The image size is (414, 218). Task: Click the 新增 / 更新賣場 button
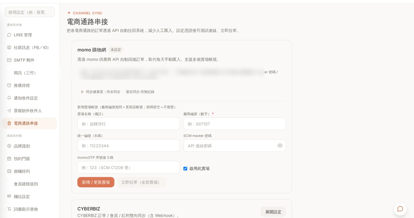96,182
